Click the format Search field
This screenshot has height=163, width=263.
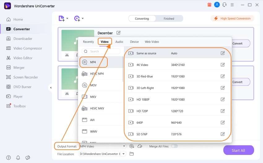click(101, 51)
